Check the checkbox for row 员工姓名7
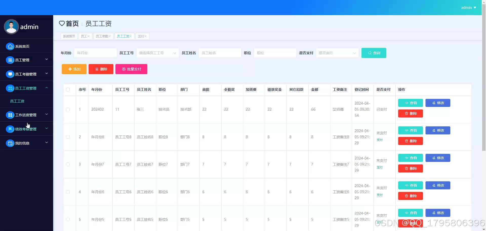Image resolution: width=486 pixels, height=231 pixels. pyautogui.click(x=68, y=164)
